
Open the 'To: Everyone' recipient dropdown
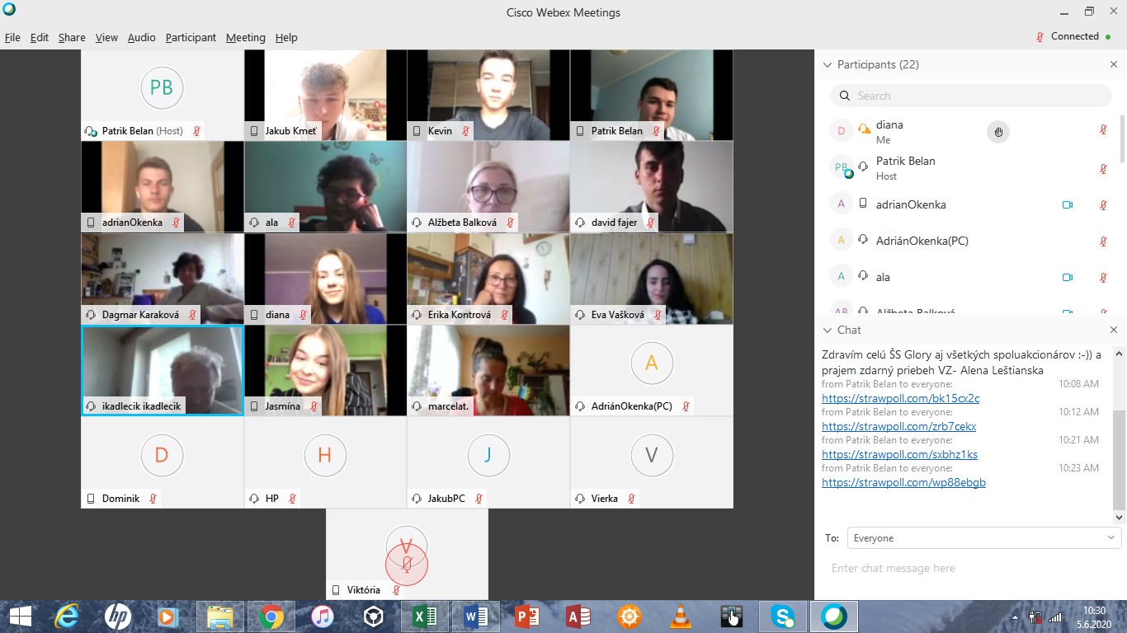coord(984,538)
